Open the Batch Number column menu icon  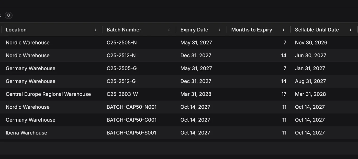tap(169, 29)
